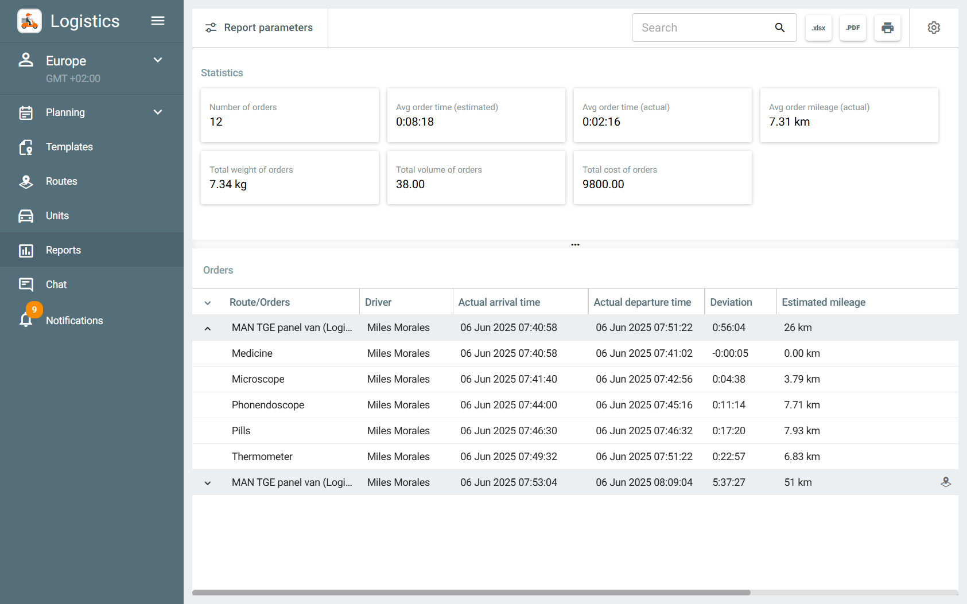967x604 pixels.
Task: Sort by Actual departure time column
Action: [642, 302]
